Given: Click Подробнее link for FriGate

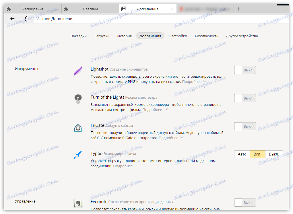Looking at the screenshot, I should click(x=168, y=138).
